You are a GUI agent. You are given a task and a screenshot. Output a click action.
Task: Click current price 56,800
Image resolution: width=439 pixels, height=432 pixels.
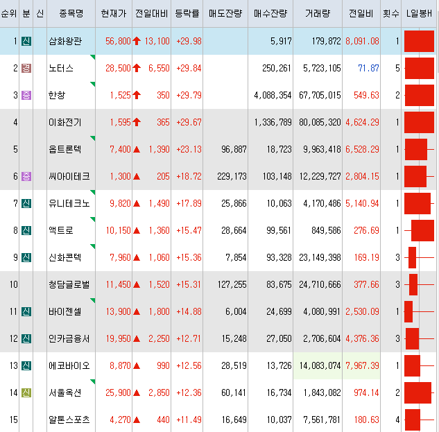(x=118, y=42)
